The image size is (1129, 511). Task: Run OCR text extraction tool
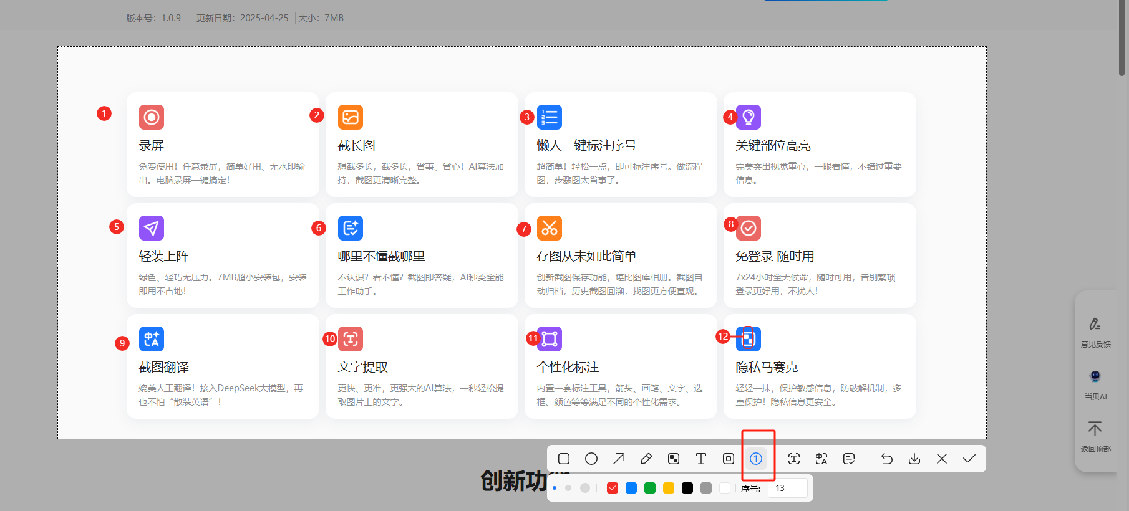click(794, 459)
